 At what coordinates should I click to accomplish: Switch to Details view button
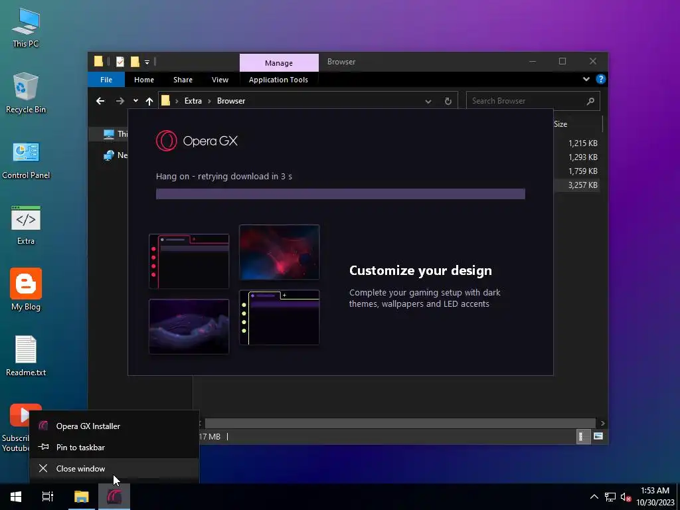582,436
